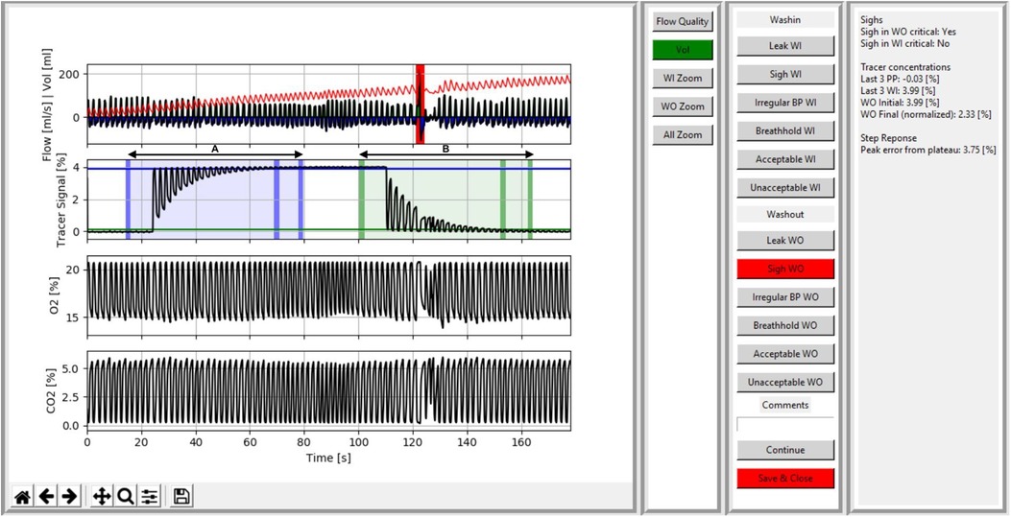Reset plot view with Home icon

pos(23,497)
